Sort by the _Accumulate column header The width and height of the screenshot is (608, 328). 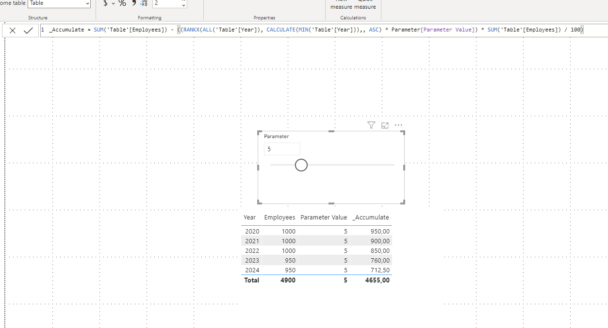(x=371, y=218)
